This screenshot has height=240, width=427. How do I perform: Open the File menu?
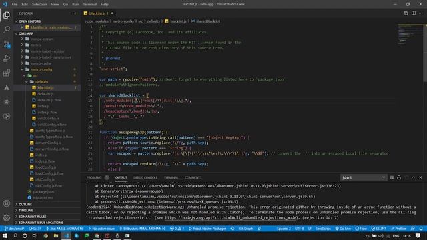point(14,5)
